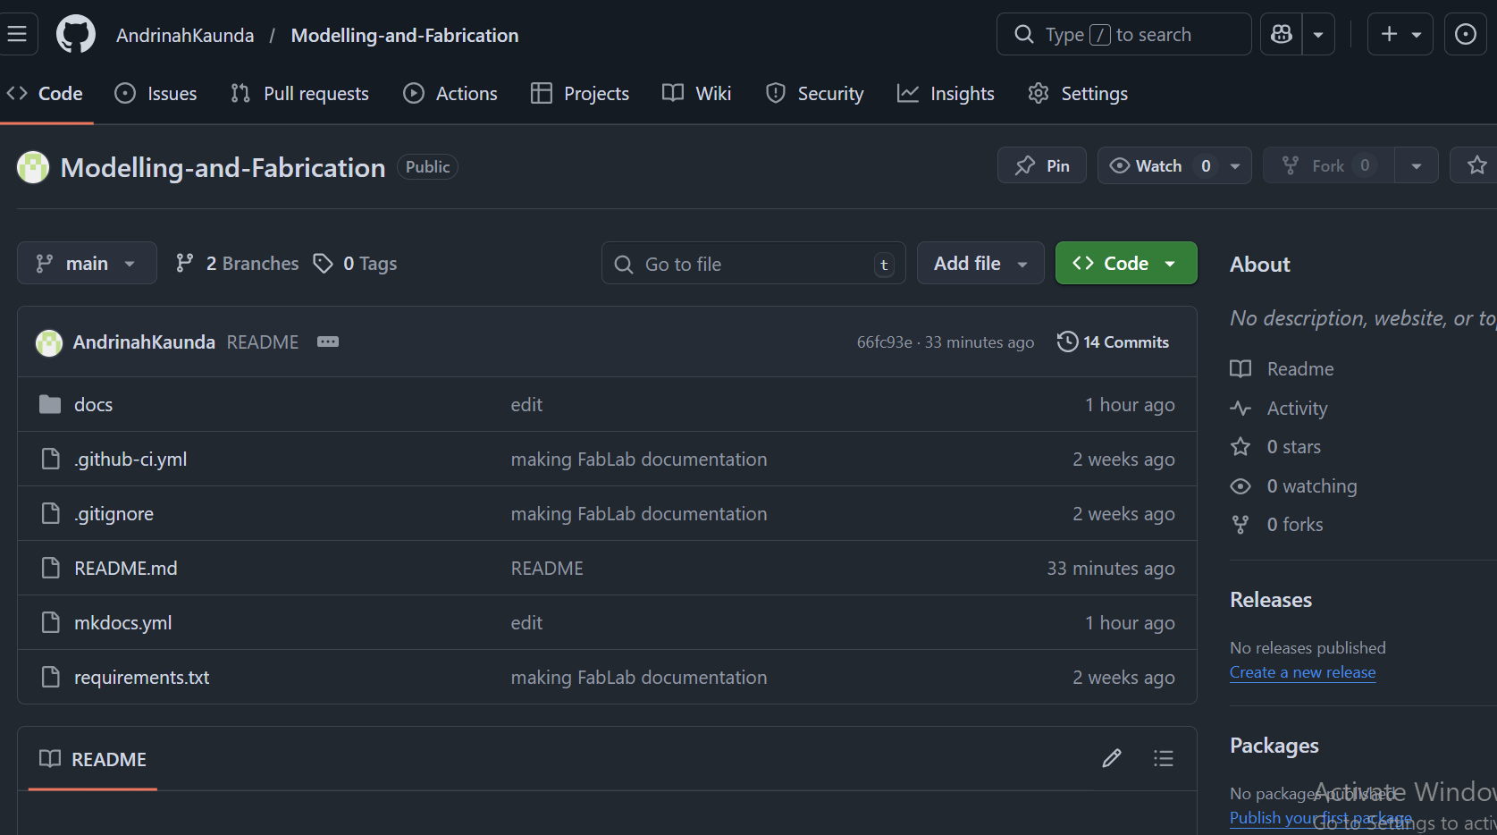Image resolution: width=1497 pixels, height=835 pixels.
Task: Open the hamburger navigation menu
Action: pyautogui.click(x=17, y=35)
